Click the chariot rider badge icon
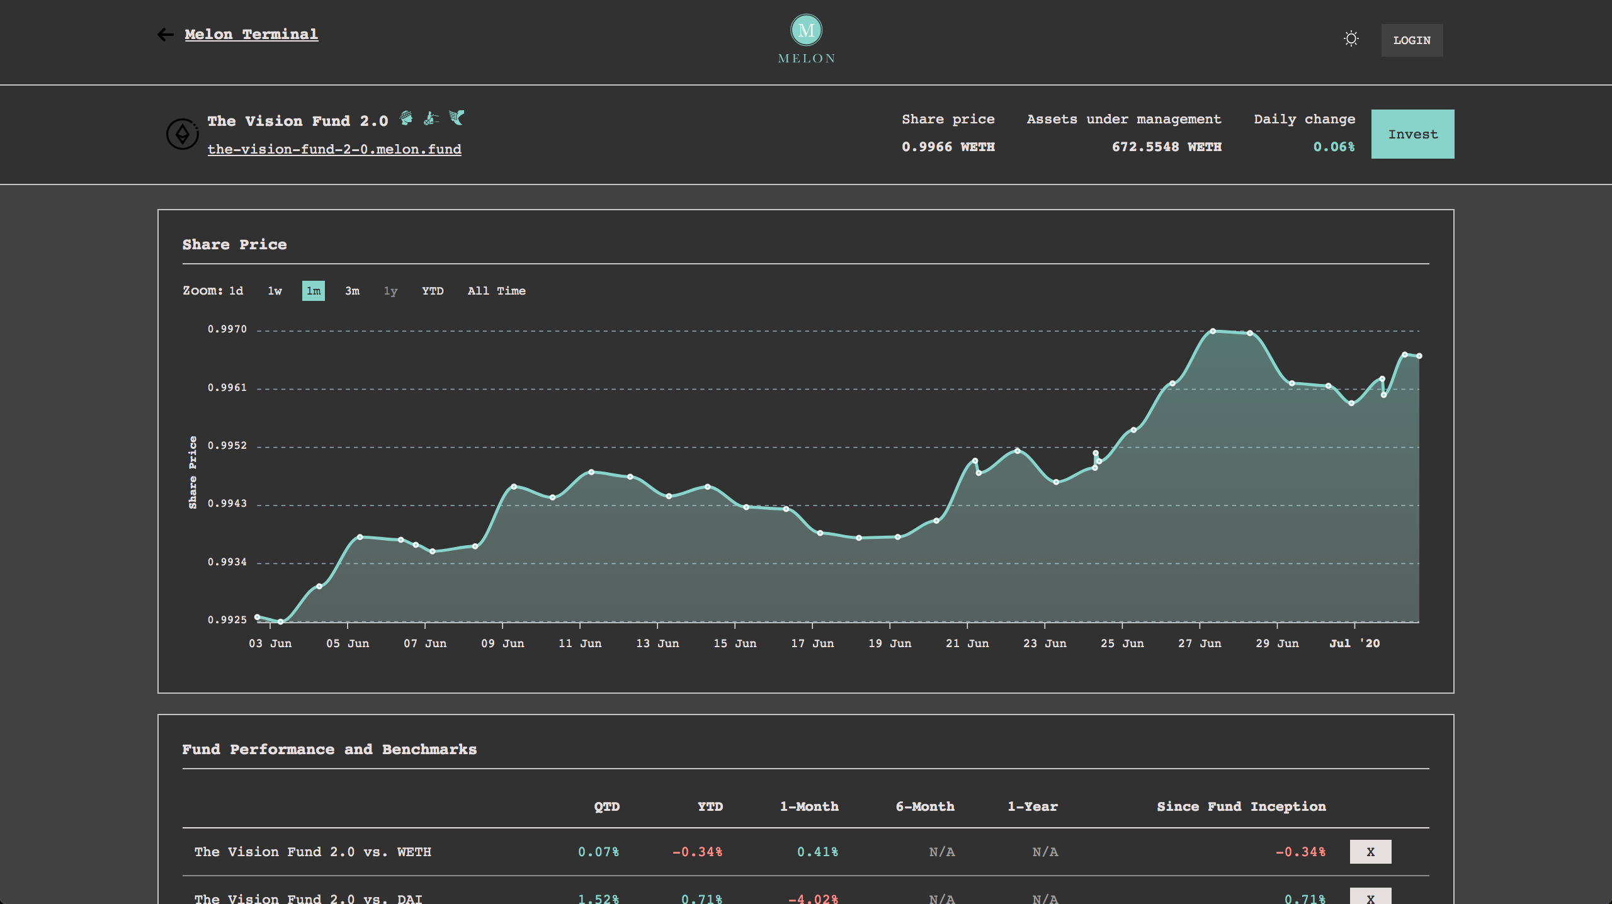This screenshot has width=1612, height=904. [431, 118]
